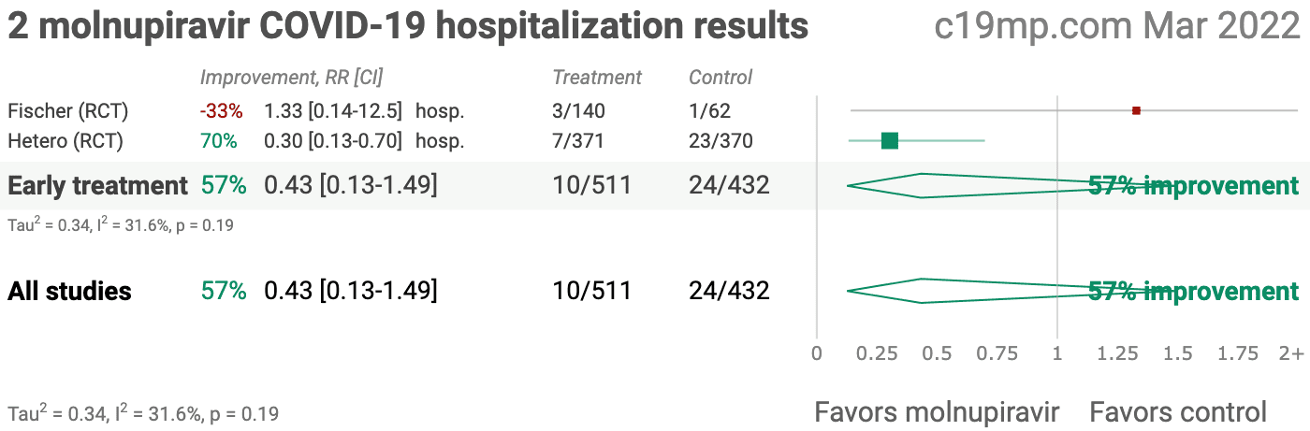Image resolution: width=1310 pixels, height=431 pixels.
Task: Click the Improvement, RR [CI] column header
Action: 291,78
